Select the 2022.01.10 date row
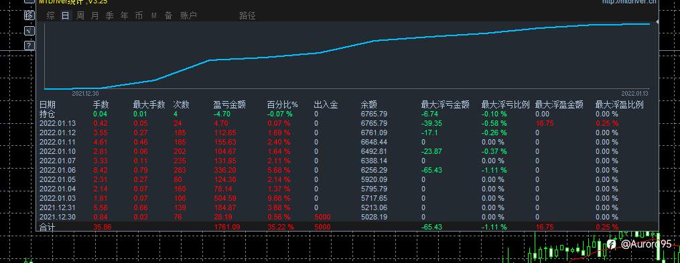The image size is (680, 263). [57, 152]
